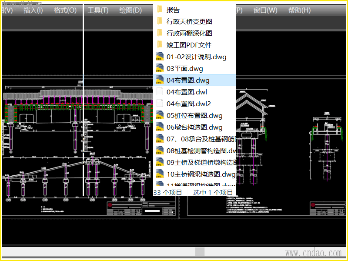Click the 04布置图.dwl file icon

point(160,92)
